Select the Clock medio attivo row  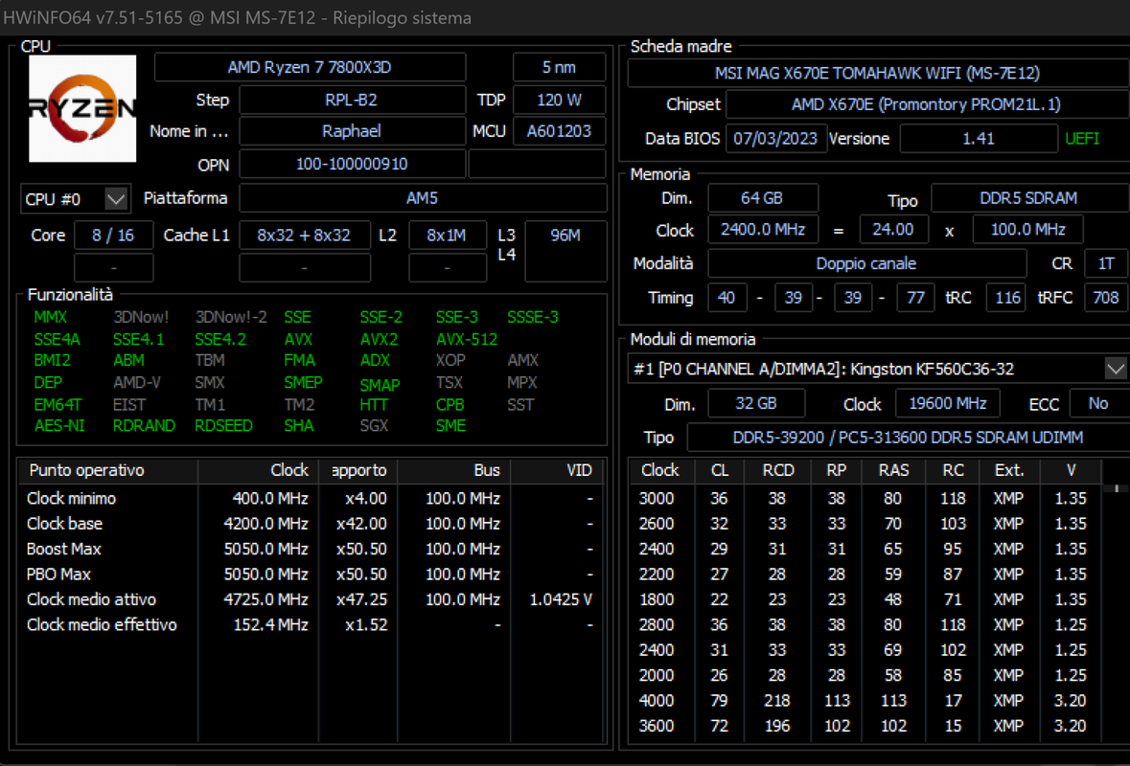[310, 599]
